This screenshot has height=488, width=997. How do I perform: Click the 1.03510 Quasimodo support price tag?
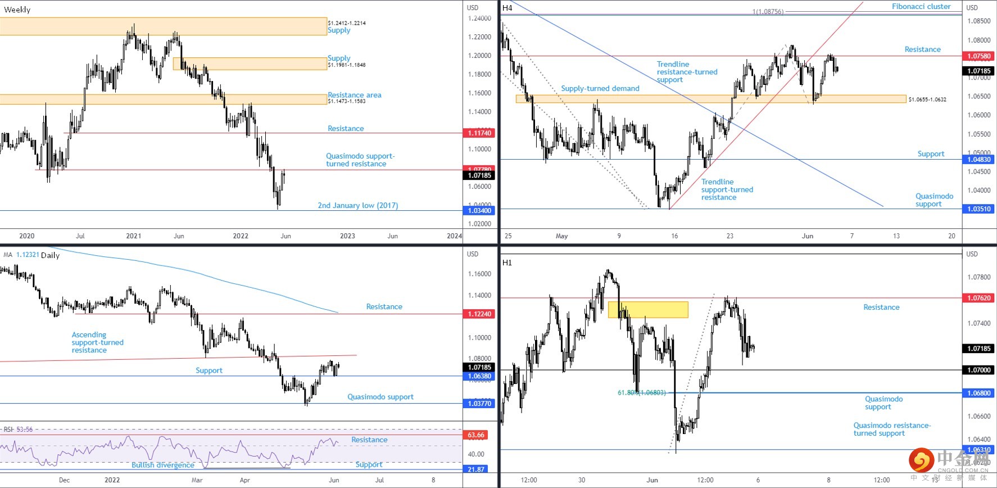979,209
